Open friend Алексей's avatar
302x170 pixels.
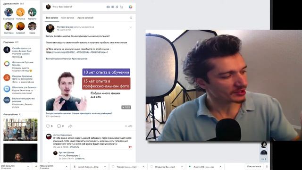click(20, 26)
